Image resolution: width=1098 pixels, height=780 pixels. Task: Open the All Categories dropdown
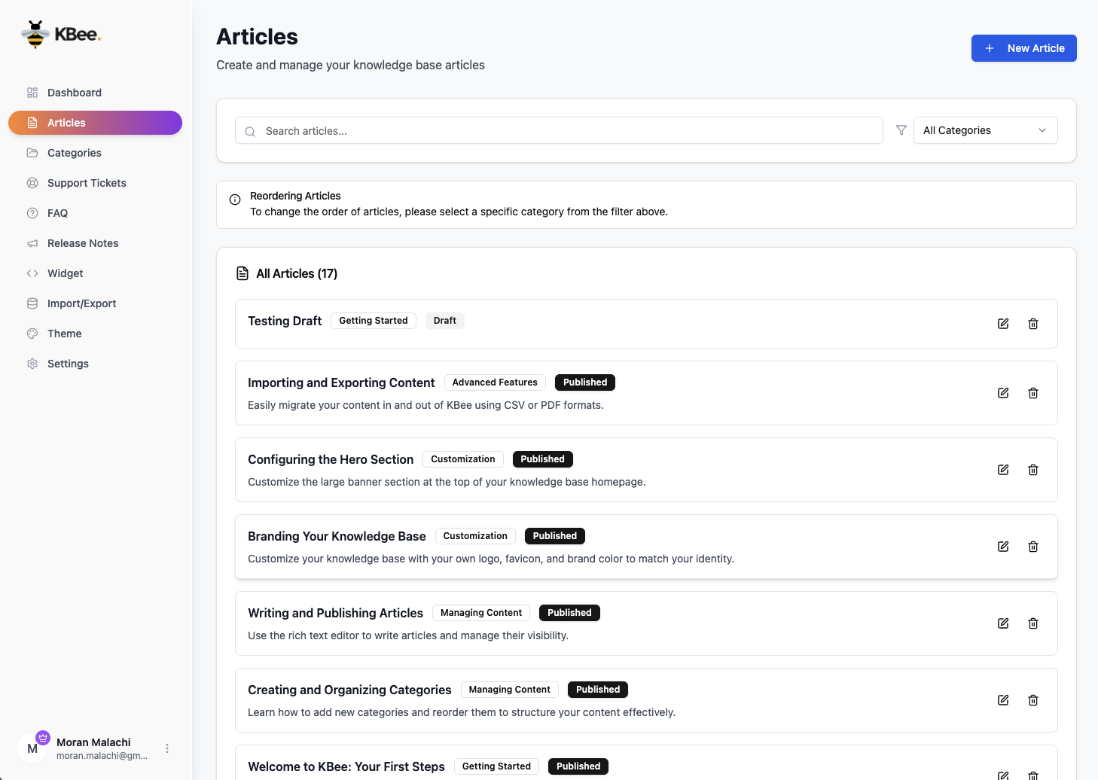coord(985,129)
